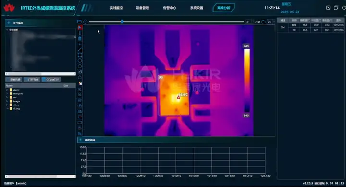The width and height of the screenshot is (346, 187).
Task: Click the middle button under the file info list
Action: click(x=32, y=80)
